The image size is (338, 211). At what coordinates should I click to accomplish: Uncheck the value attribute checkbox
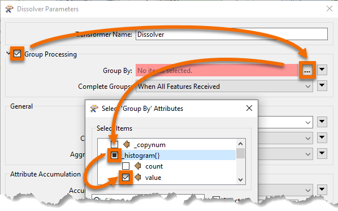point(125,178)
